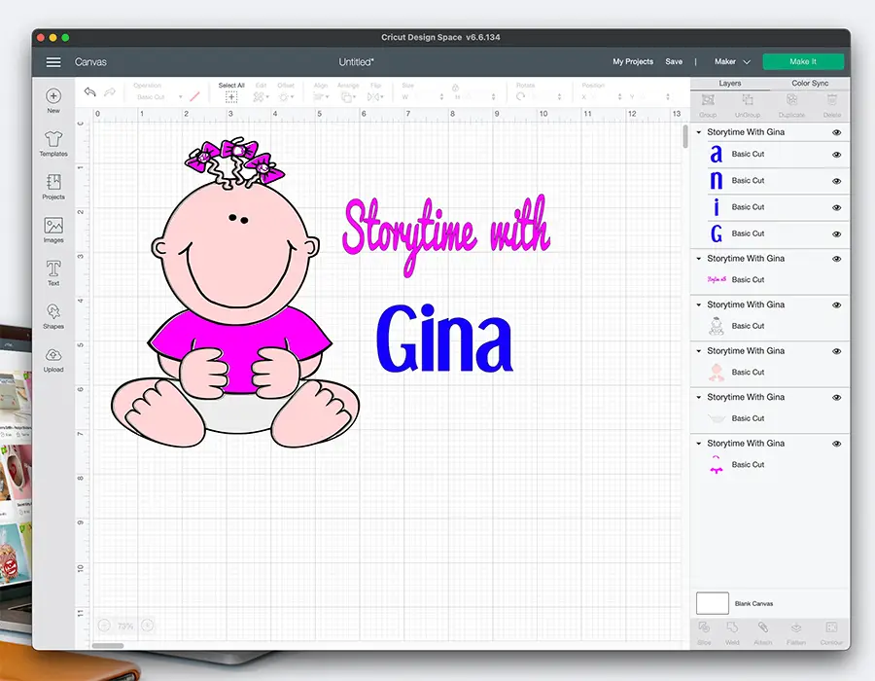Click the Rotate icon in toolbar
Viewport: 875px width, 681px height.
click(x=521, y=96)
